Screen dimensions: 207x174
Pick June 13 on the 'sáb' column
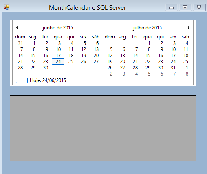coord(96,49)
